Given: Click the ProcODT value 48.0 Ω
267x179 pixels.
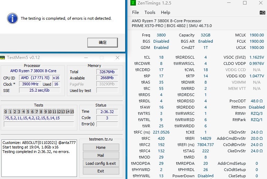Looking at the screenshot, I should tap(257, 101).
